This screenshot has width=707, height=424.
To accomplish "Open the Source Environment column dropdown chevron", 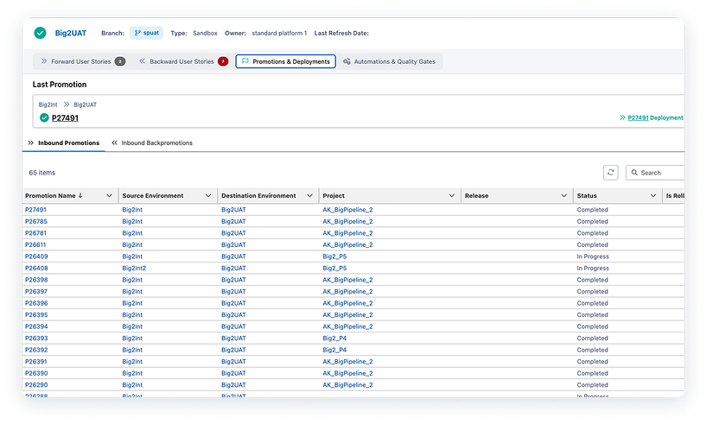I will [x=208, y=195].
